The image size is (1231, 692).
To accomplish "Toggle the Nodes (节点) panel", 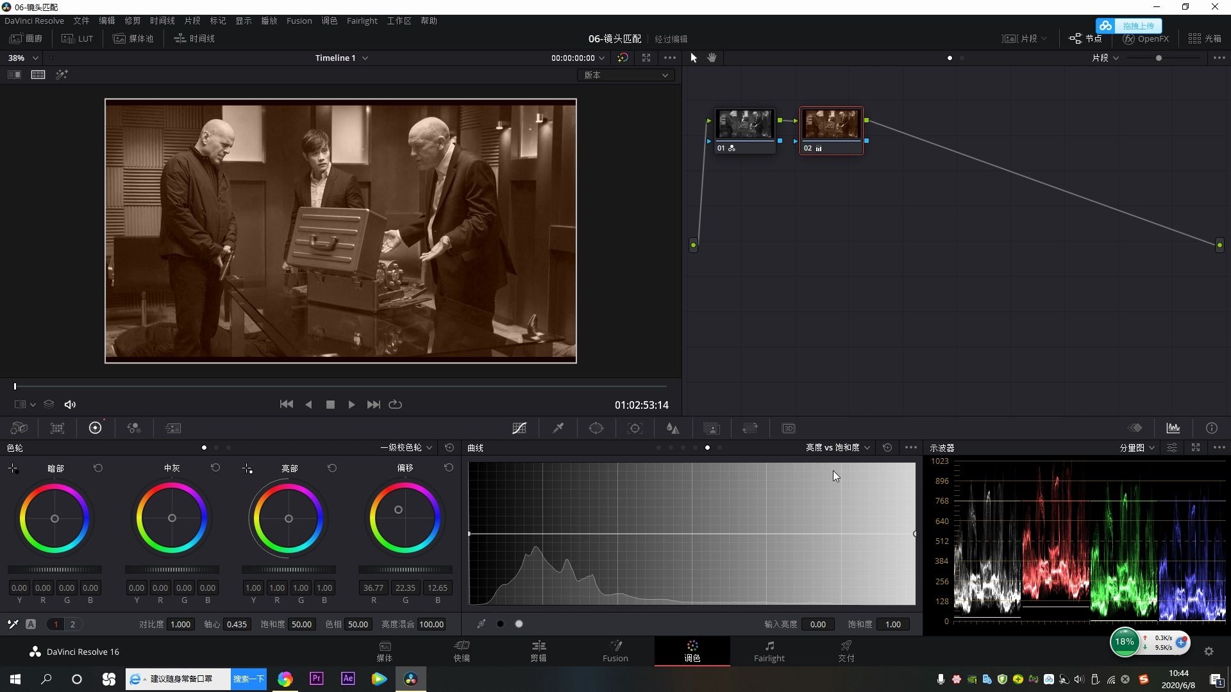I will 1085,38.
